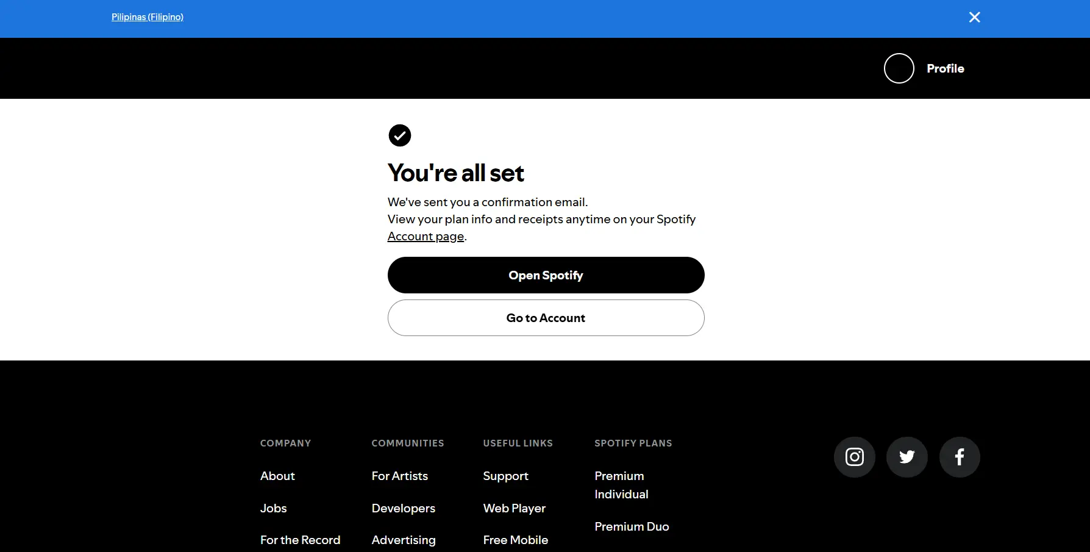Open the Support link

(x=506, y=476)
